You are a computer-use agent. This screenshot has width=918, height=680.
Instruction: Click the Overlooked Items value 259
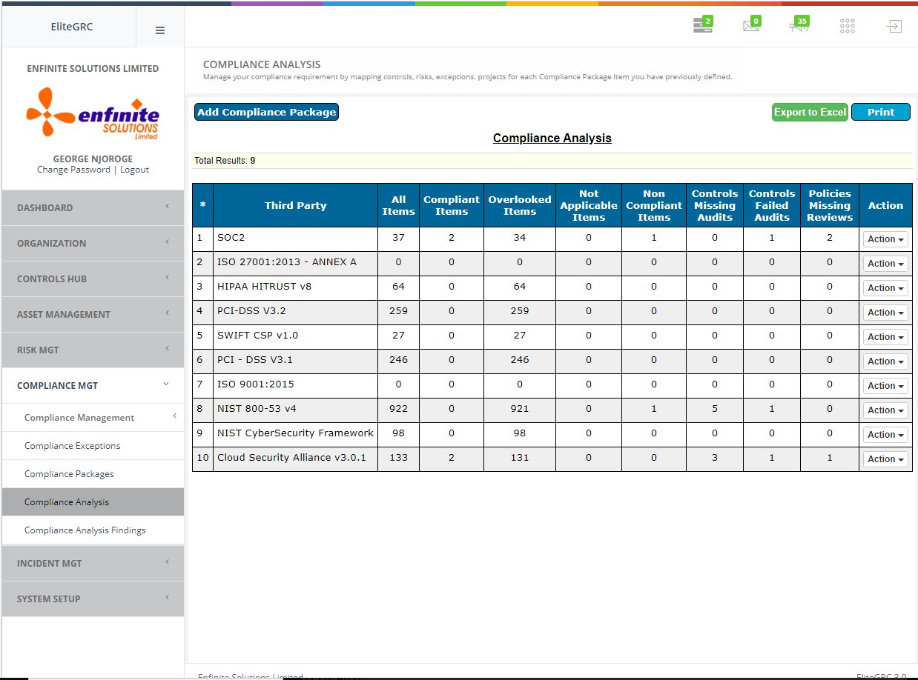(520, 312)
